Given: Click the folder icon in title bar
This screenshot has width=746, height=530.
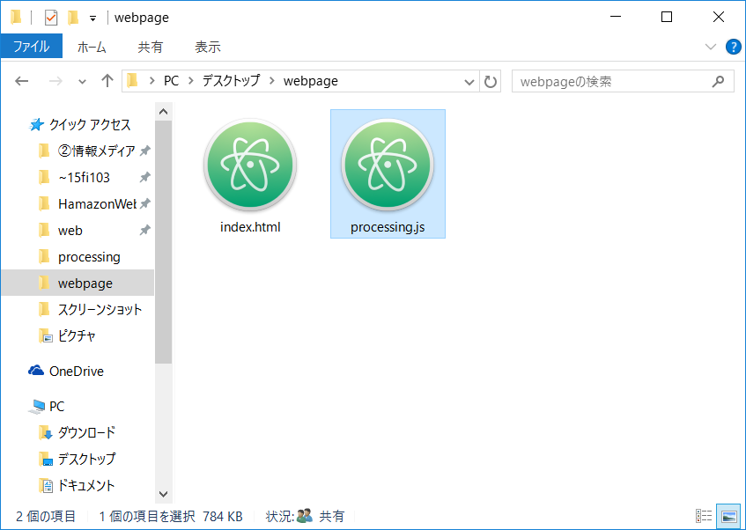Looking at the screenshot, I should (x=16, y=17).
